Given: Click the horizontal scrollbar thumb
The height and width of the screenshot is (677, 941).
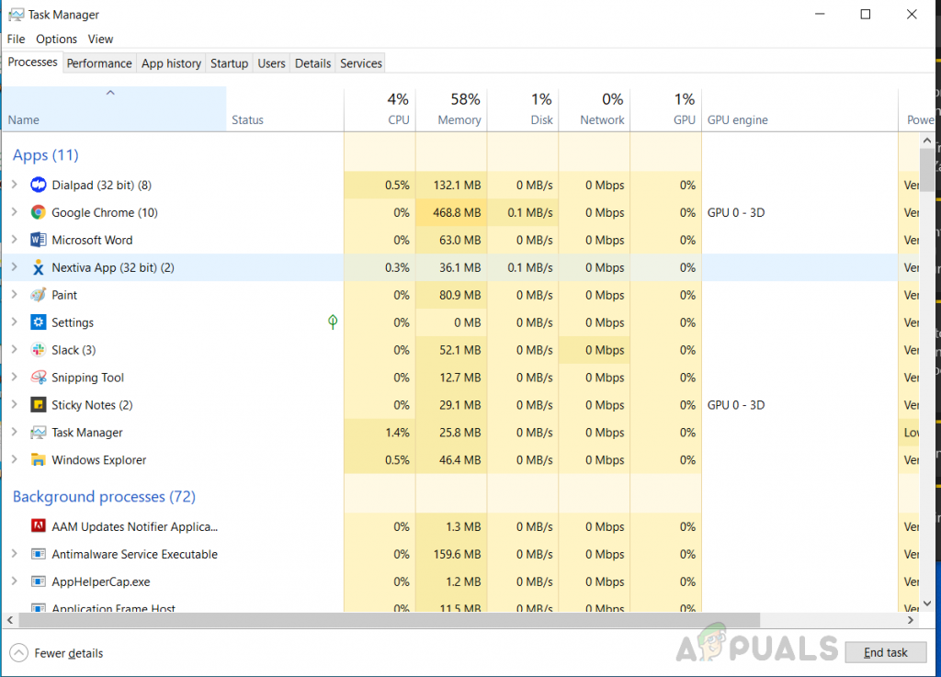Looking at the screenshot, I should click(x=390, y=620).
